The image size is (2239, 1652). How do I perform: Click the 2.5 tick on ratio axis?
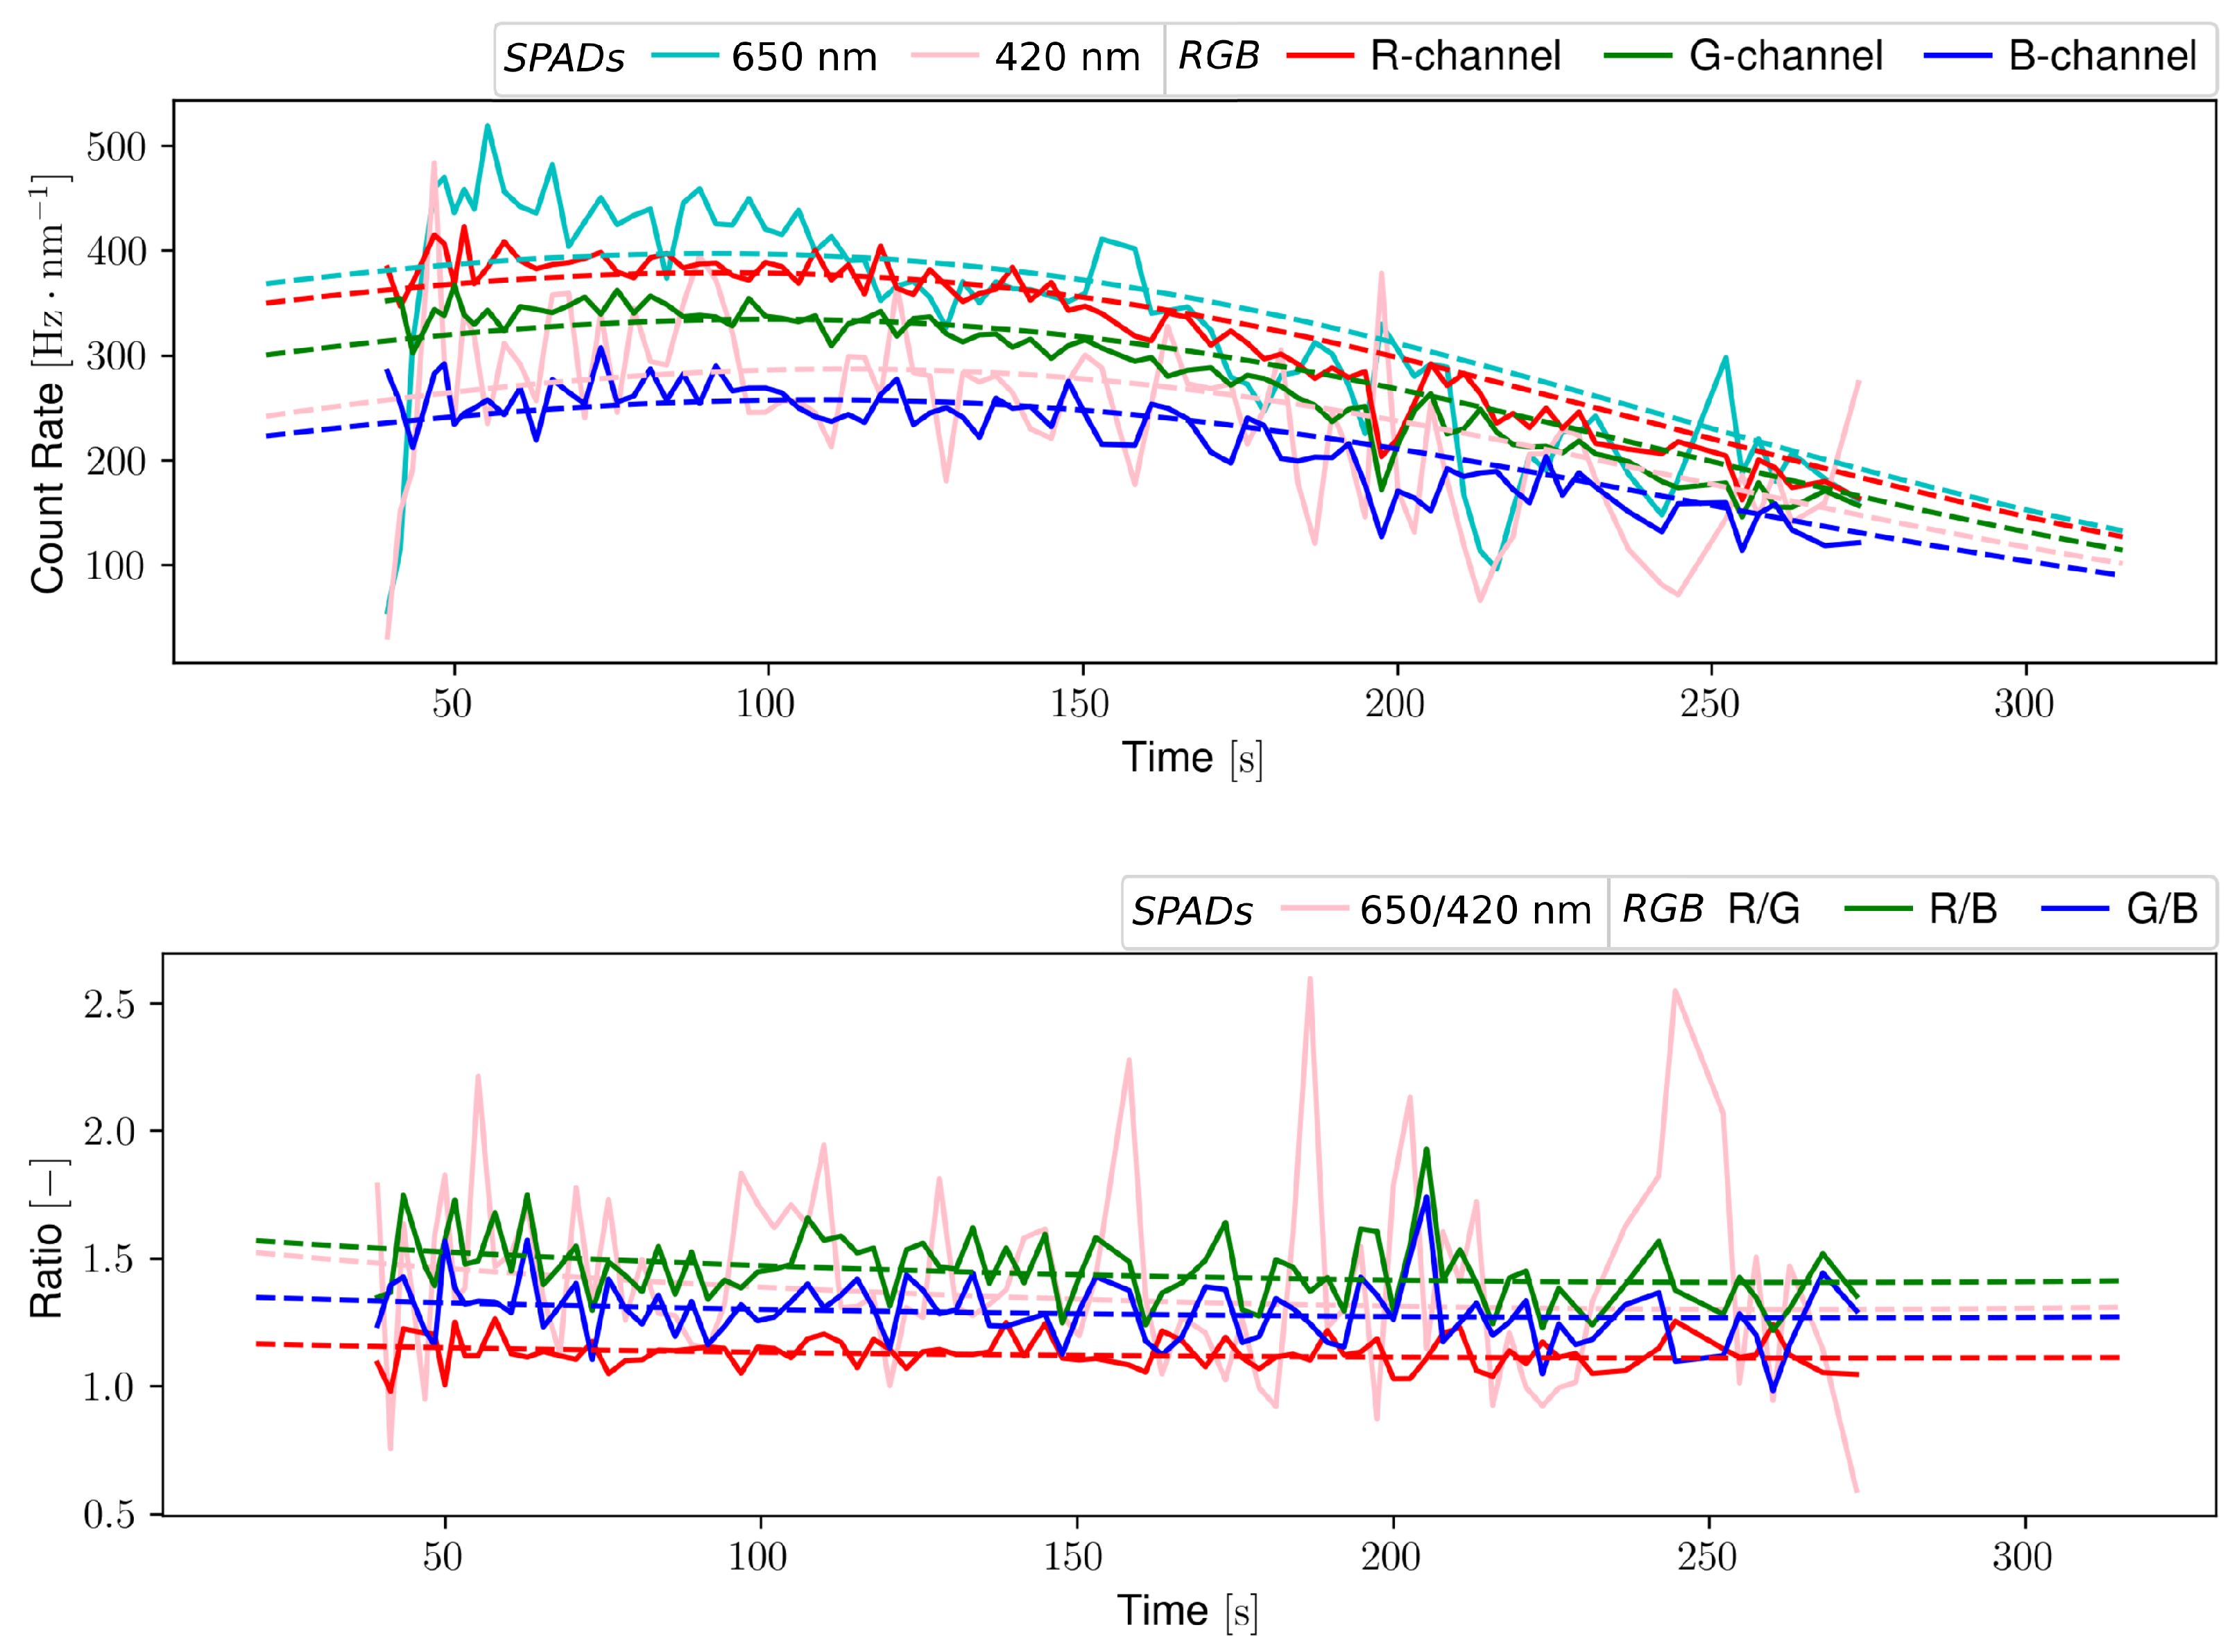tap(109, 1004)
